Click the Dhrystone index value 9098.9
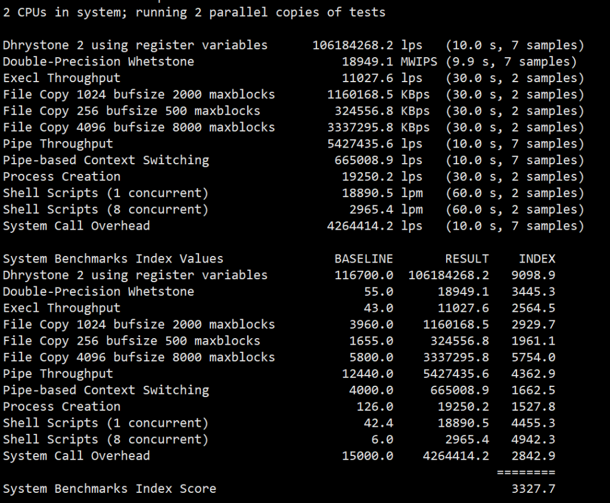 pyautogui.click(x=533, y=275)
